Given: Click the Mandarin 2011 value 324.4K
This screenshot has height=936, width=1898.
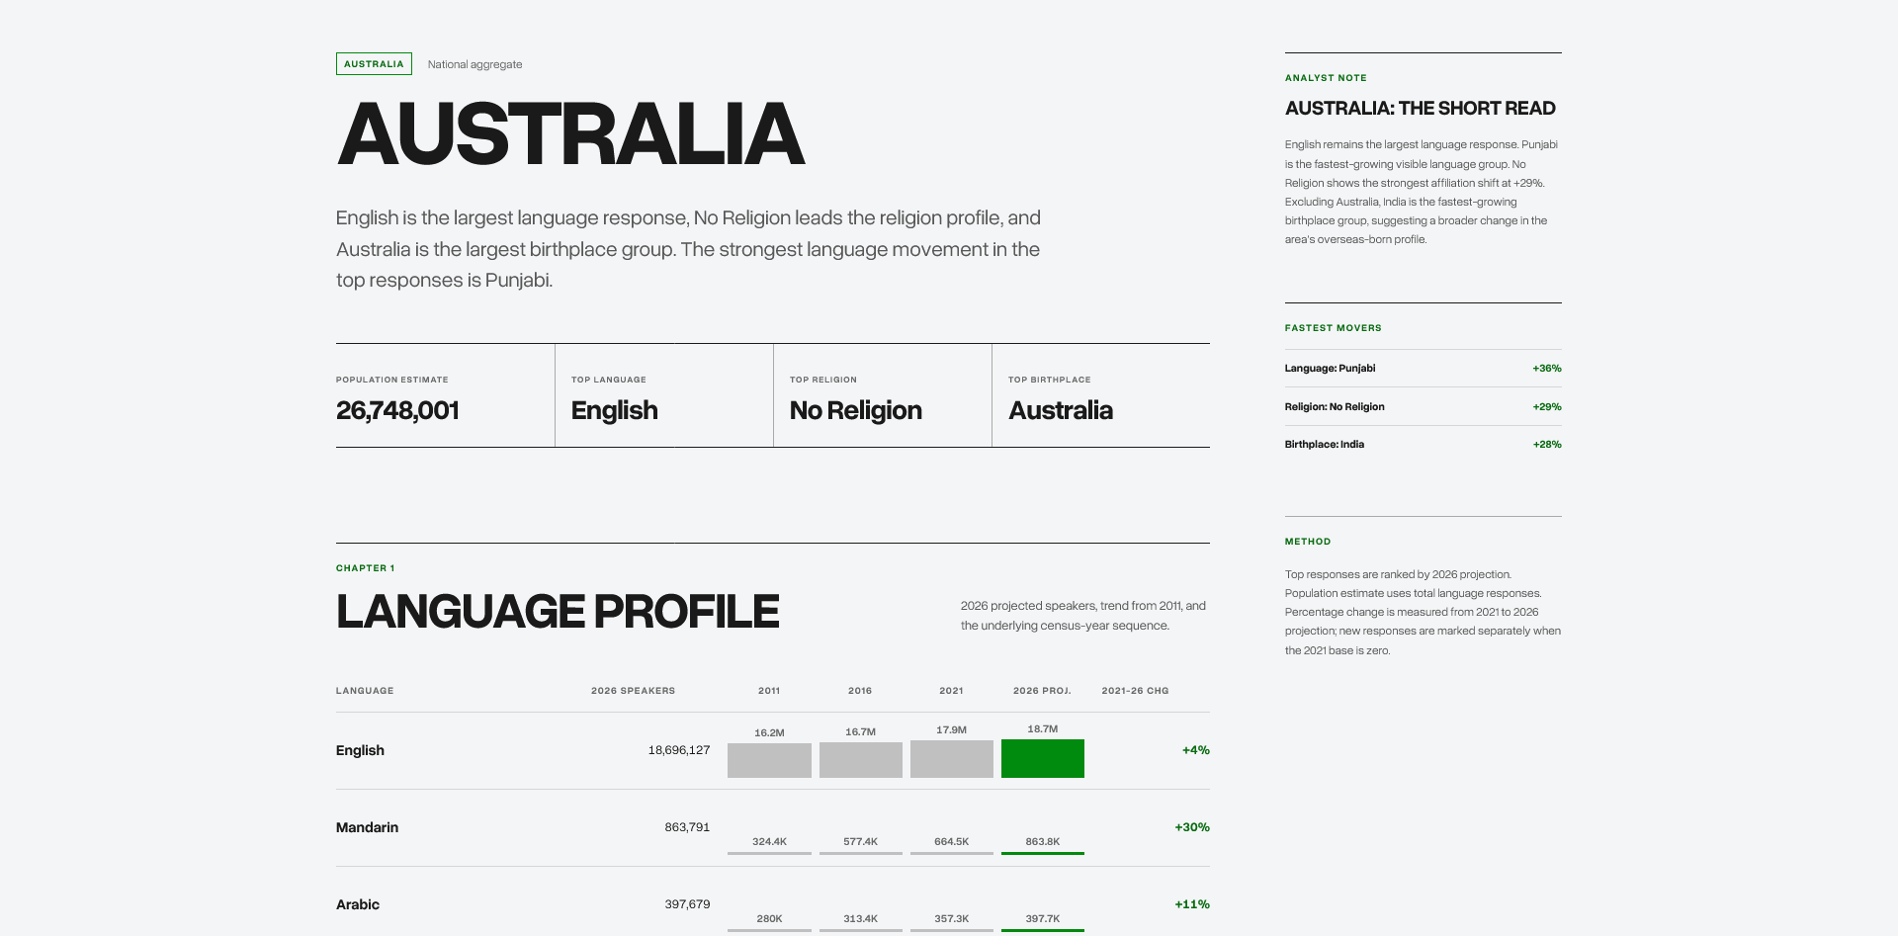Looking at the screenshot, I should [x=769, y=841].
